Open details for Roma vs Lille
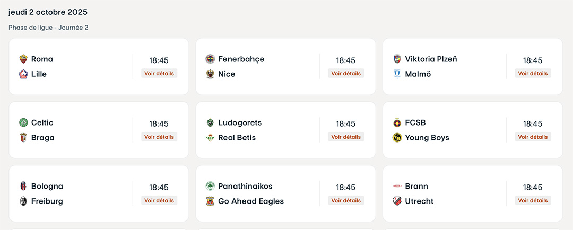The image size is (573, 230). tap(159, 74)
